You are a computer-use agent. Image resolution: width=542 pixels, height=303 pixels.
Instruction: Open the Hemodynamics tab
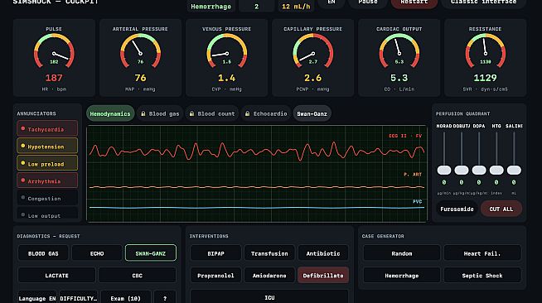pos(110,113)
